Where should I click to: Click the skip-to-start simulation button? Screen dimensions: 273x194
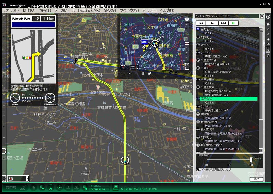(201, 23)
